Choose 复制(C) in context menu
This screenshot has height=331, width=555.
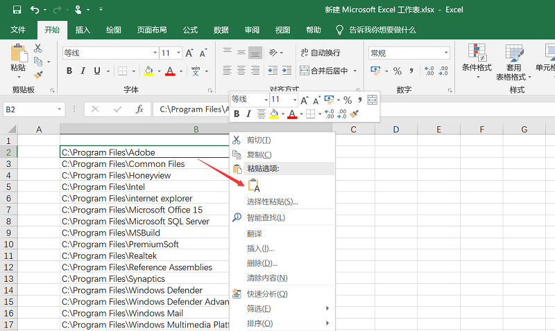tap(282, 154)
